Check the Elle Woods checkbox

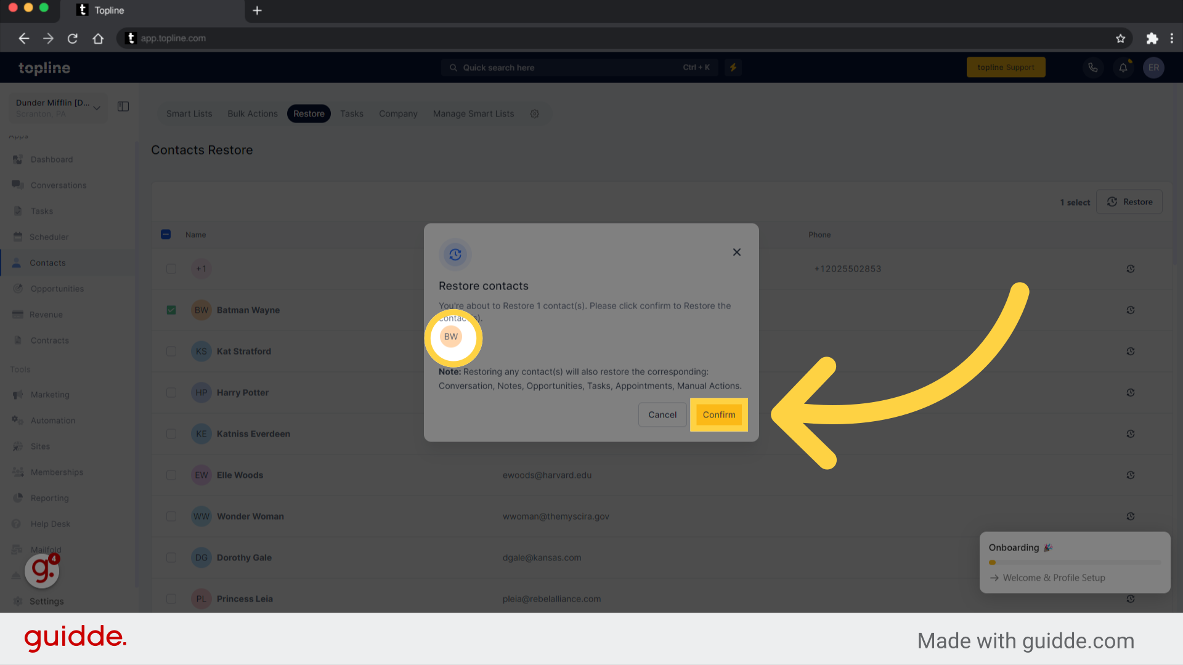point(171,475)
